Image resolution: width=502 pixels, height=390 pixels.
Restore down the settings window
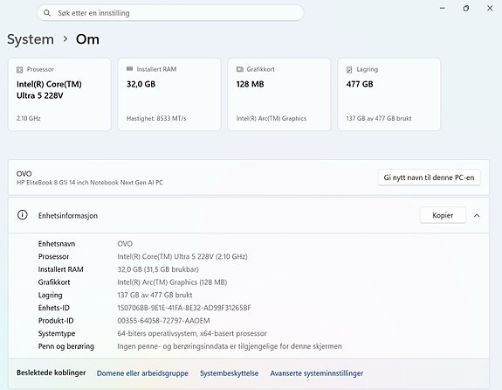[x=466, y=9]
